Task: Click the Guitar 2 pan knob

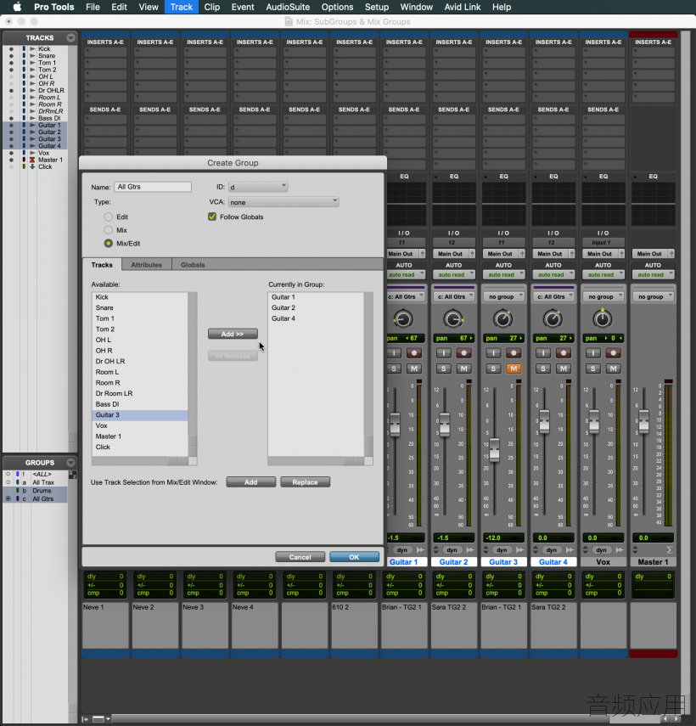Action: 453,319
